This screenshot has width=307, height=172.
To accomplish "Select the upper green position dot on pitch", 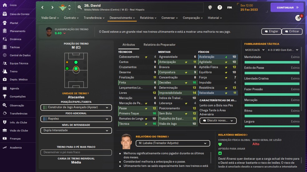I will (x=76, y=62).
